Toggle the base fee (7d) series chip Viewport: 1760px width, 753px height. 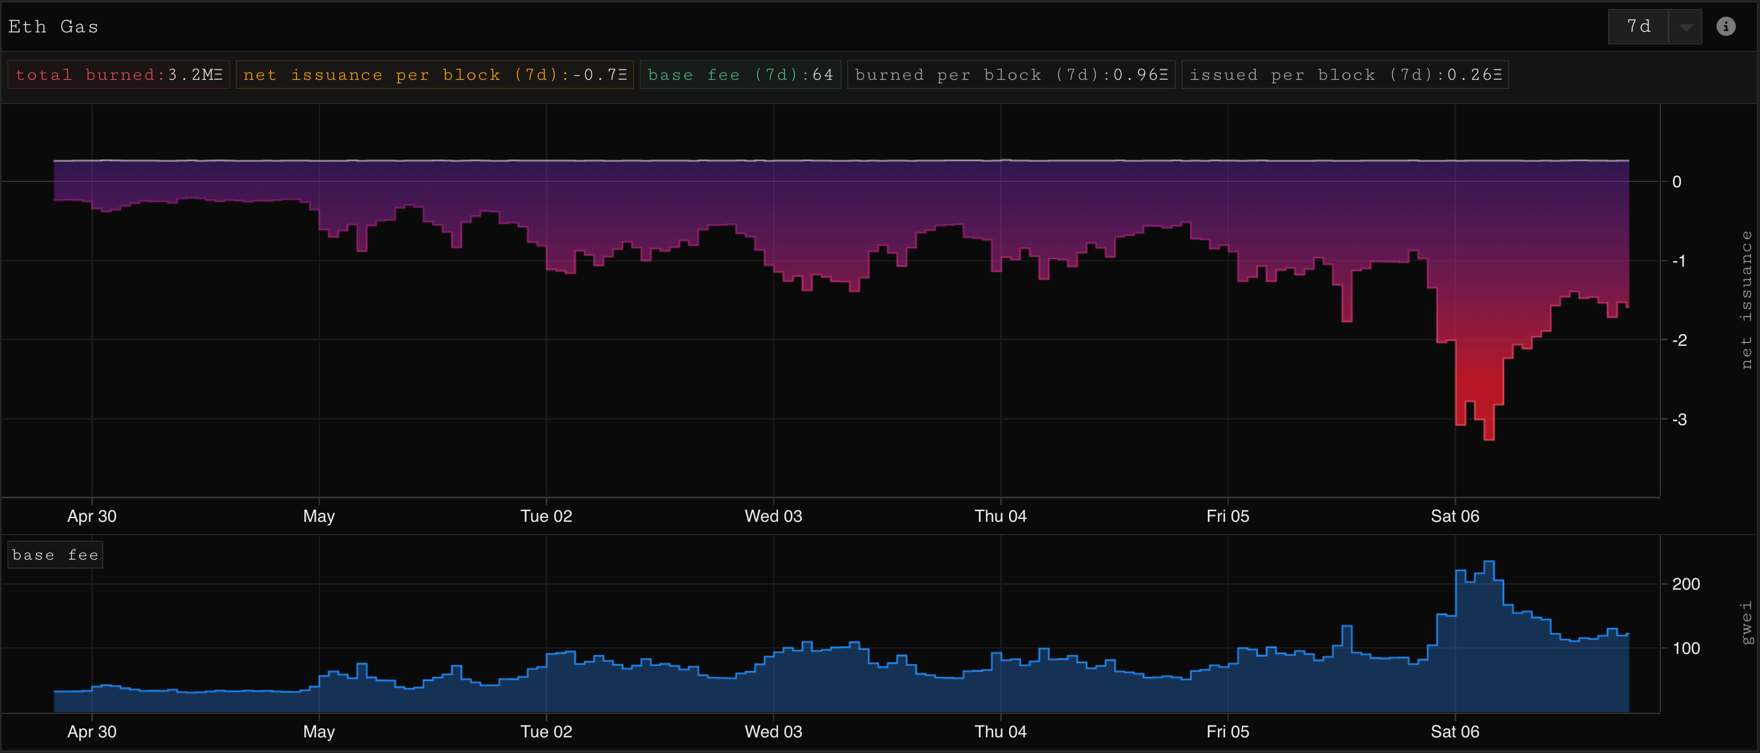point(740,74)
